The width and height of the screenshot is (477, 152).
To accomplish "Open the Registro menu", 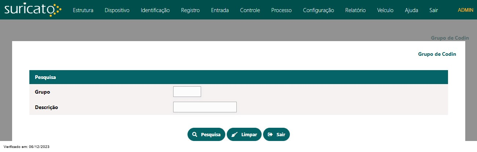I will click(190, 10).
